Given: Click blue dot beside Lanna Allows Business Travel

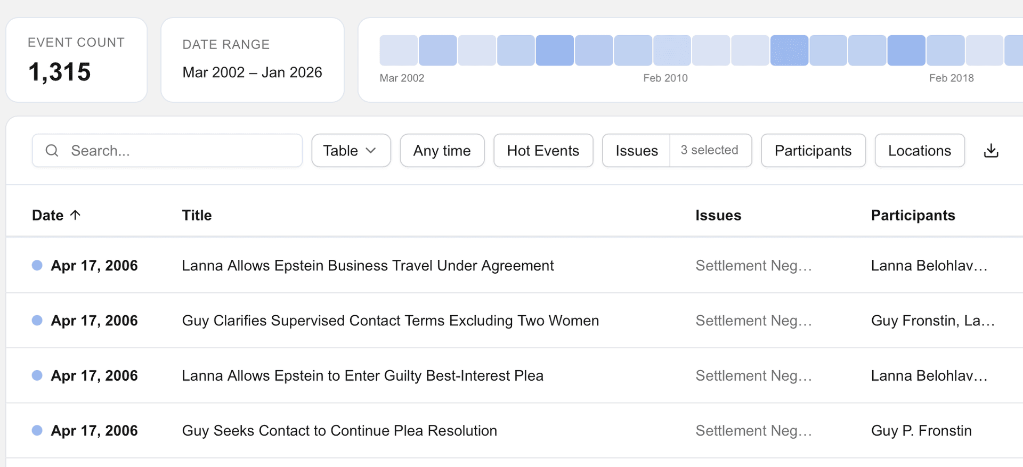Looking at the screenshot, I should click(37, 265).
